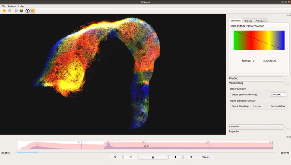
Task: Jump to start with previous button
Action: [131, 157]
